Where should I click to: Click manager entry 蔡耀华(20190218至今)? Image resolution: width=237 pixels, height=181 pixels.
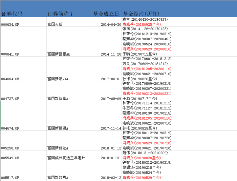pyautogui.click(x=142, y=167)
